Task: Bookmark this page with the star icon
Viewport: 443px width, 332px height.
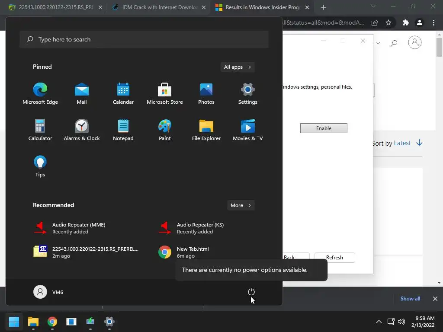Action: pos(388,22)
